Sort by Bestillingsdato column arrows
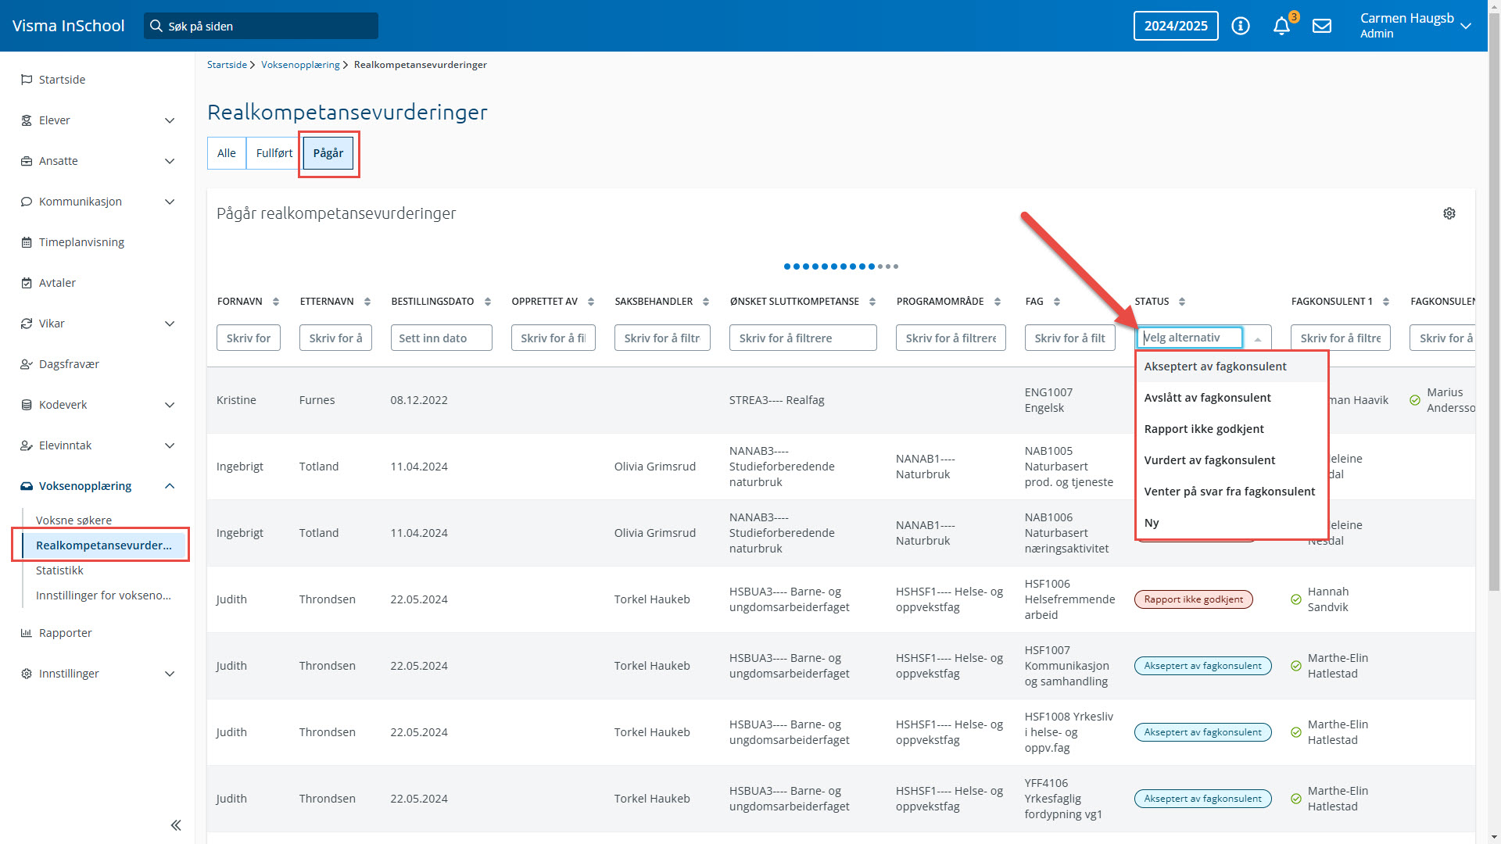The height and width of the screenshot is (844, 1501). click(x=487, y=302)
